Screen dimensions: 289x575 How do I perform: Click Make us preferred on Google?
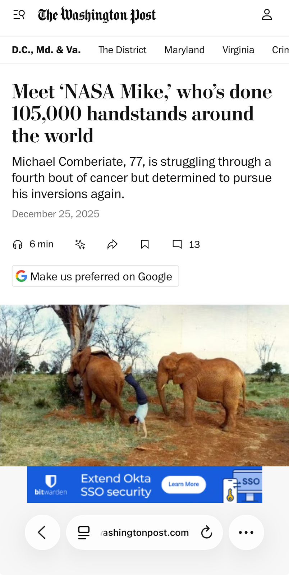point(96,276)
